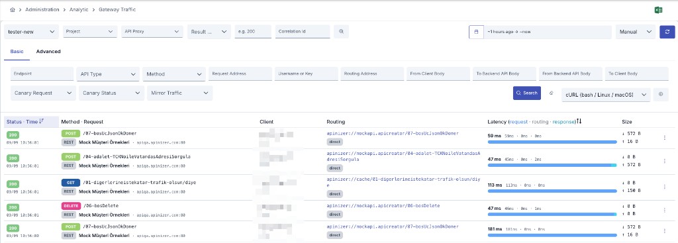Expand the Mirror Traffic dropdown
Image resolution: width=678 pixels, height=243 pixels.
180,93
